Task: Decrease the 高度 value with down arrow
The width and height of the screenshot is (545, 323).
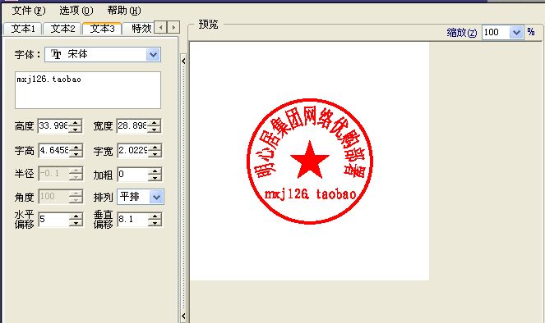Action: (76, 130)
